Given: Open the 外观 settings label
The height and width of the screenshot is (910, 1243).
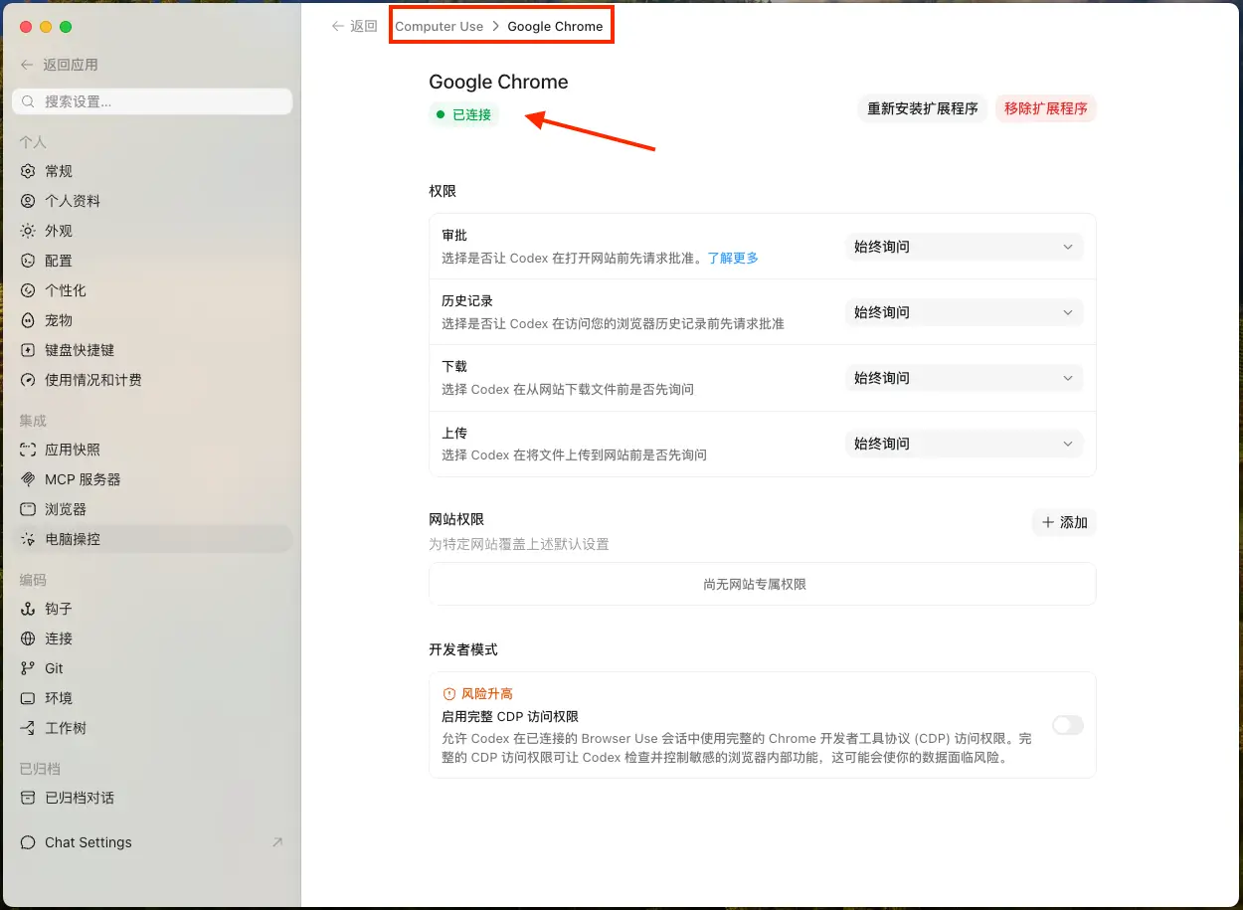Looking at the screenshot, I should (59, 231).
